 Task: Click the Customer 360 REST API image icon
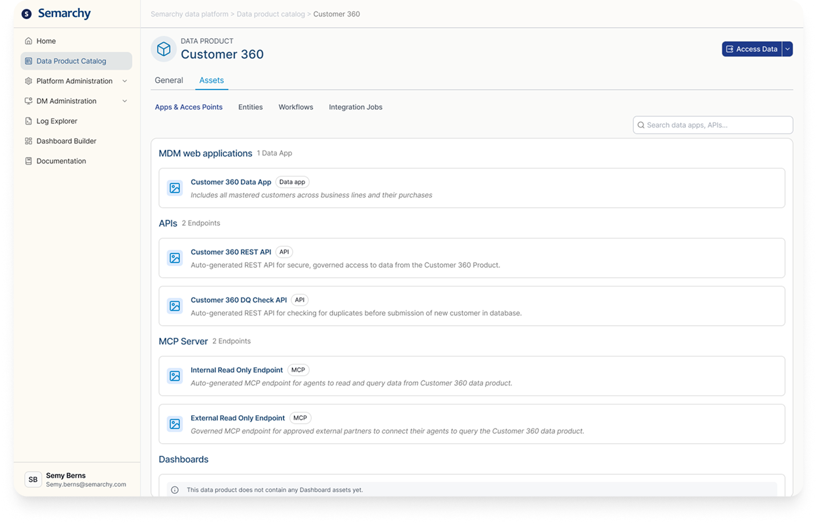pos(175,258)
